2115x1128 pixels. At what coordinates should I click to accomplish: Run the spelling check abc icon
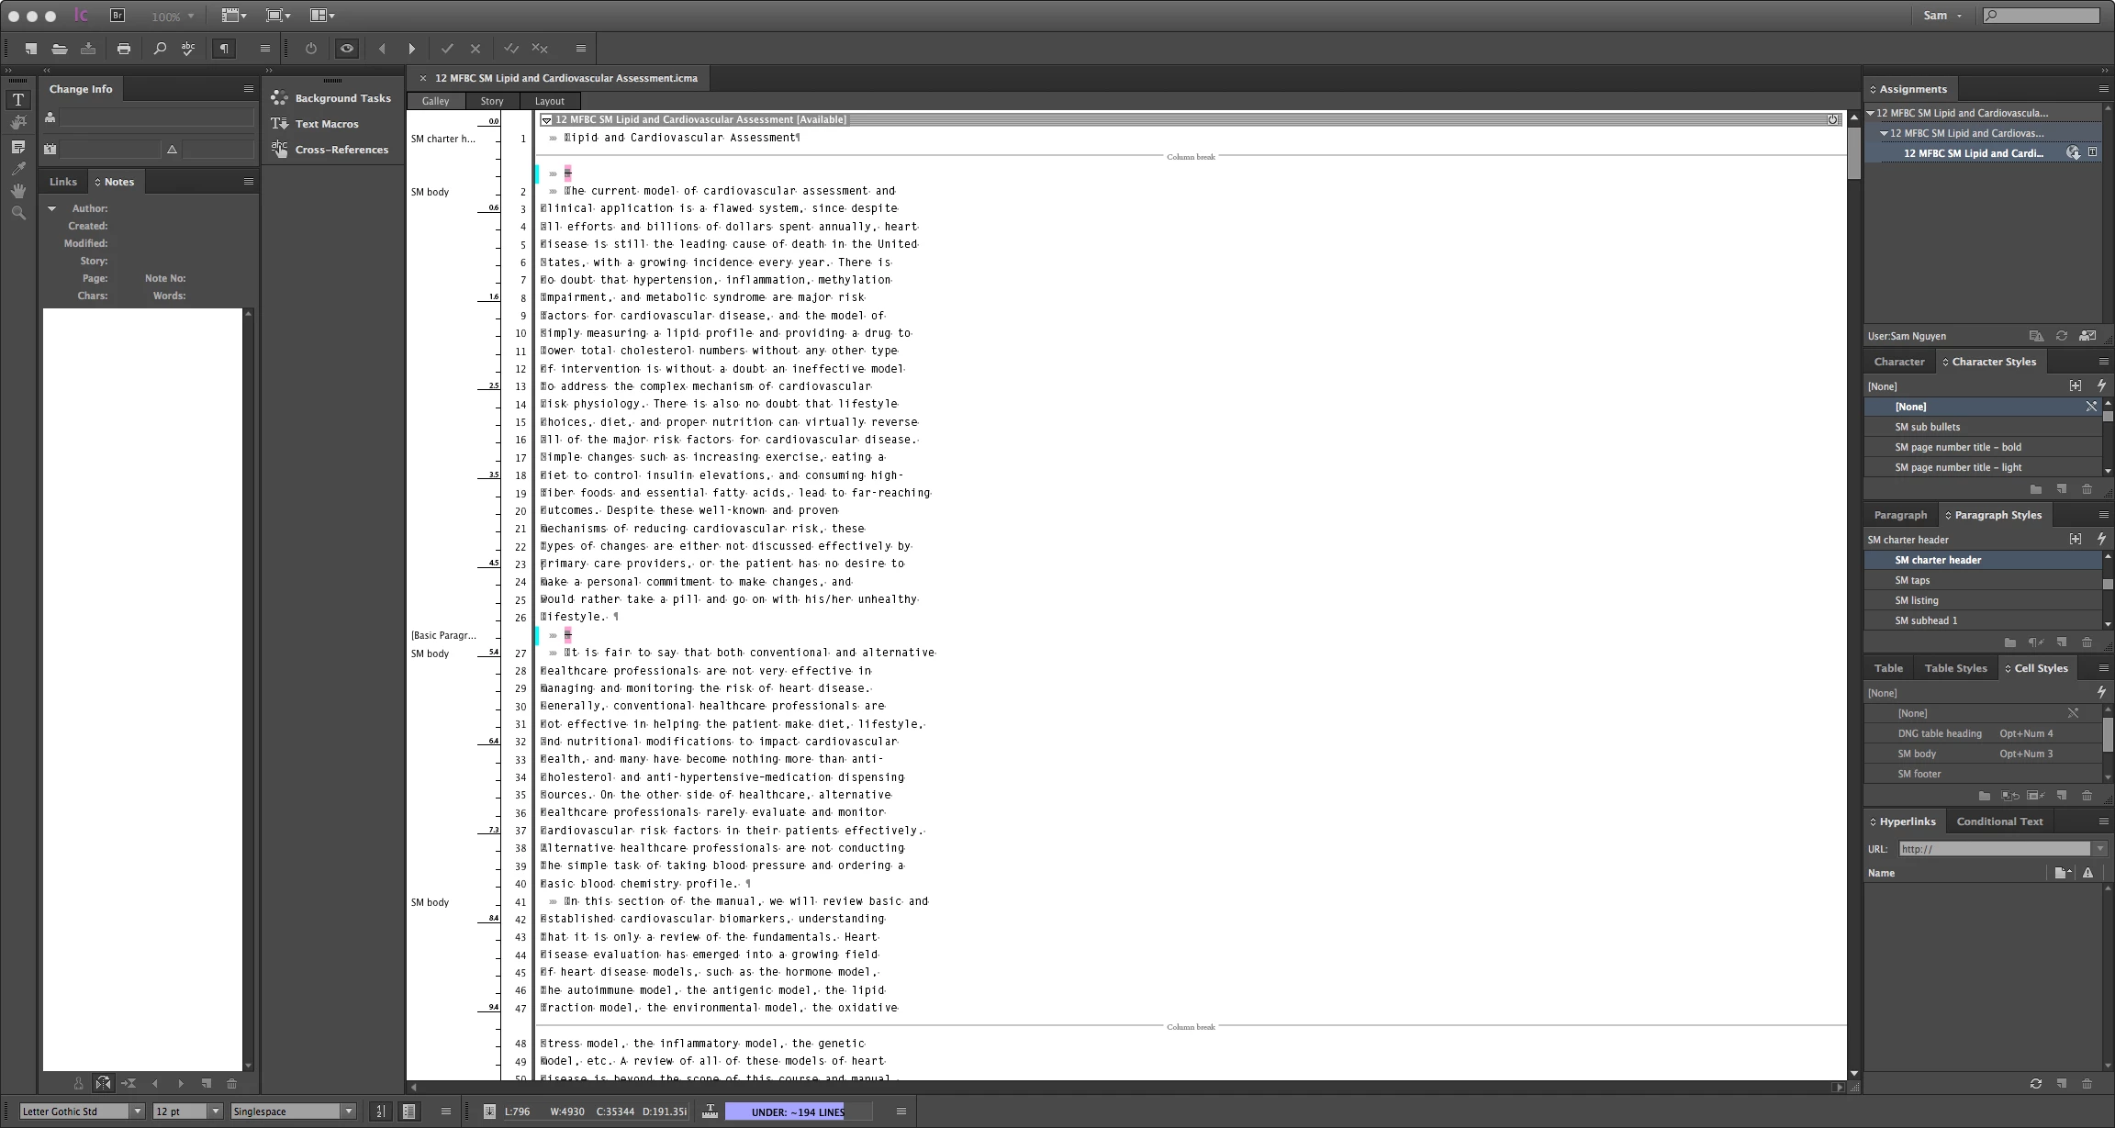click(x=188, y=49)
